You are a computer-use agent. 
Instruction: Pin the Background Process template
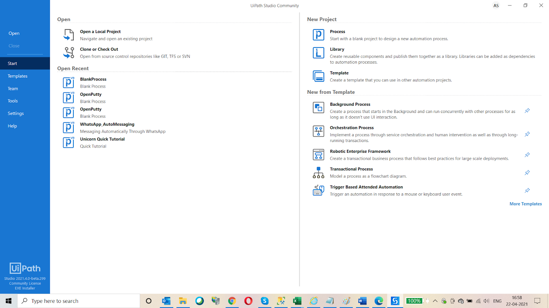(x=527, y=111)
